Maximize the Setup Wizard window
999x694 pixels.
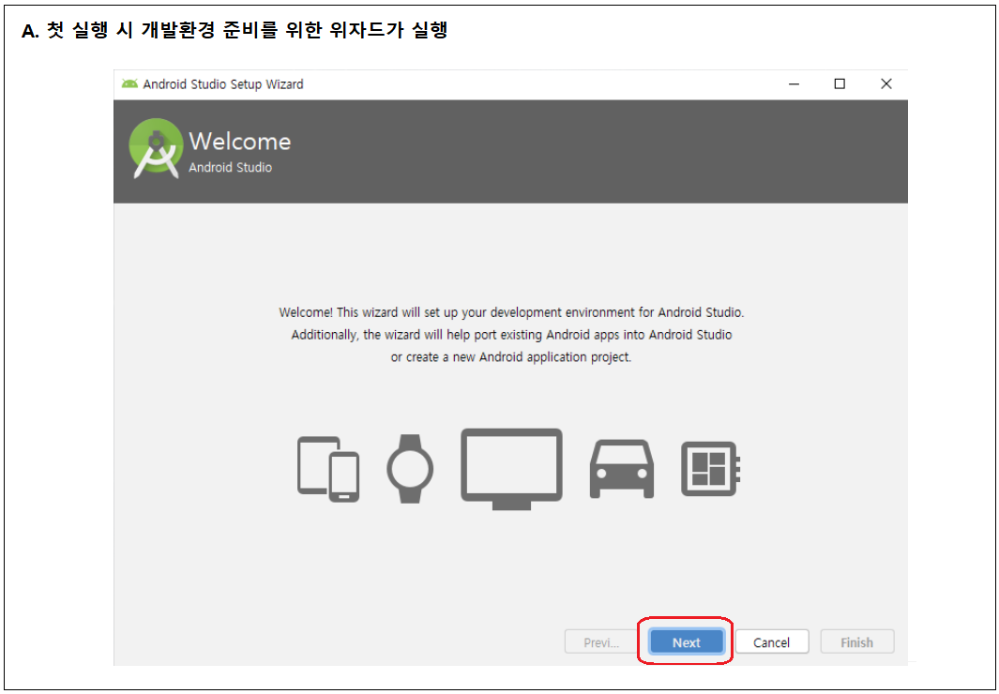click(840, 84)
